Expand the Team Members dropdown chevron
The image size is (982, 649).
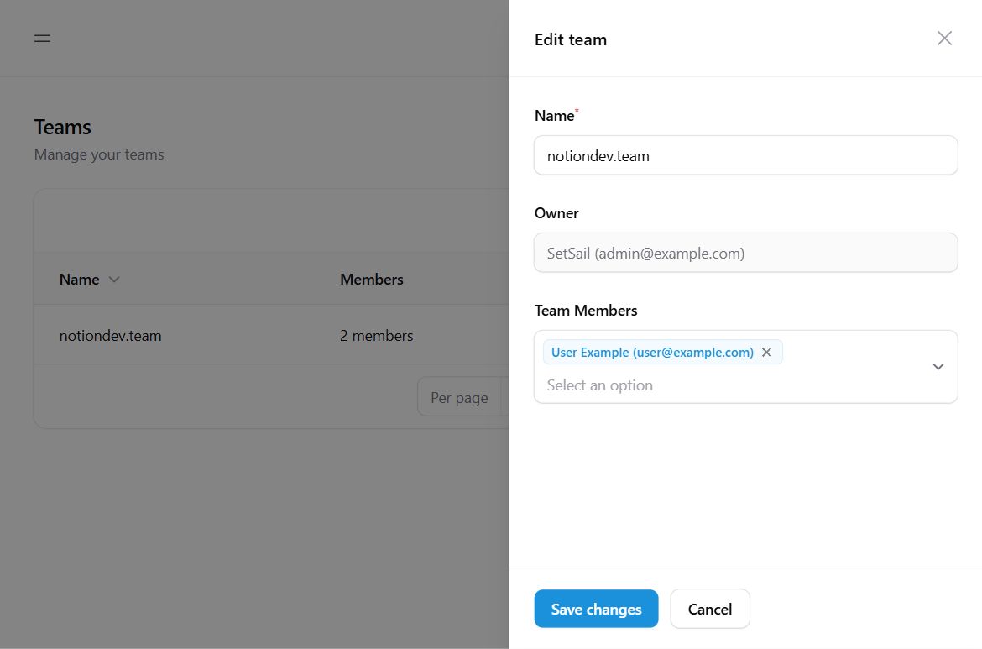[938, 367]
